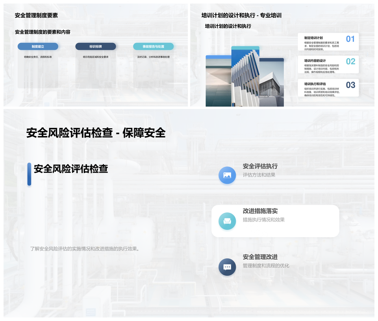Viewport: 378px width, 321px height.
Task: Select the left ocean horizon photo
Action: (x=218, y=81)
